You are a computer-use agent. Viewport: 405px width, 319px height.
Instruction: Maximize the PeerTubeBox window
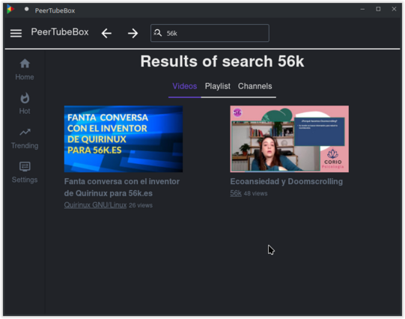click(378, 9)
